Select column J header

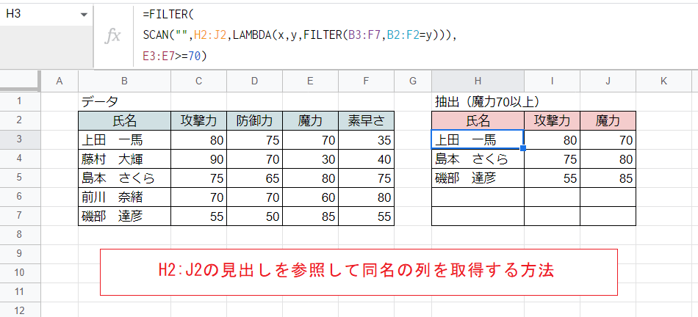(608, 81)
